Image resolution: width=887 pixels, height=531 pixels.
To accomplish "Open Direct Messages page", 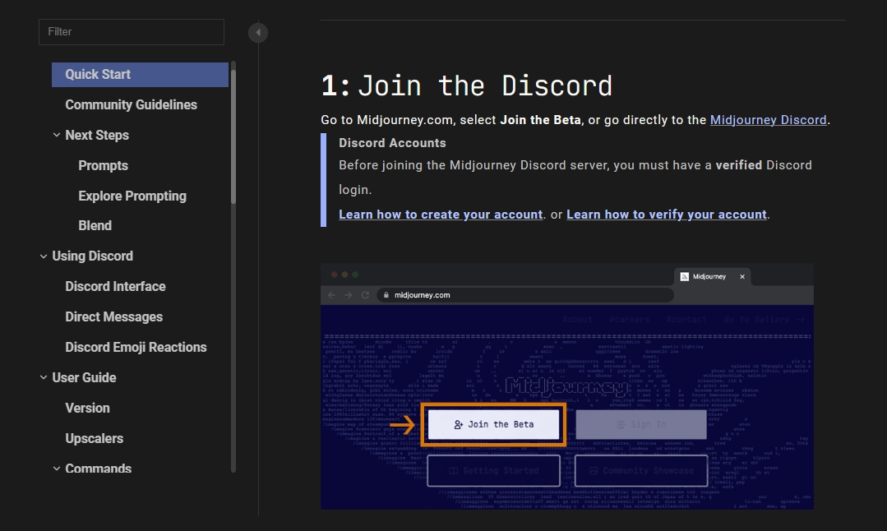I will tap(113, 316).
